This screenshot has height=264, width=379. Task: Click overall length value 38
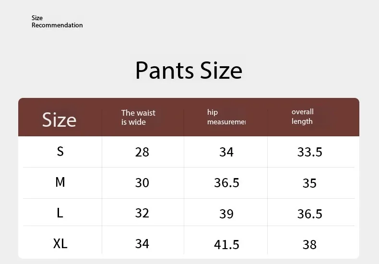tap(309, 244)
